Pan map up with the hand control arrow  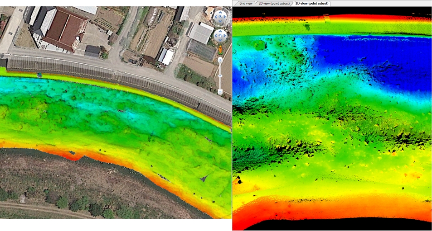click(x=220, y=31)
